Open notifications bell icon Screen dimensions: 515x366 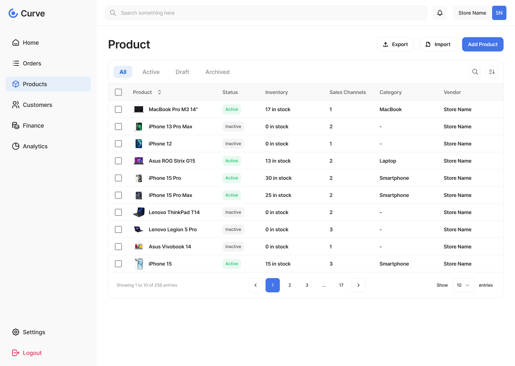click(440, 13)
